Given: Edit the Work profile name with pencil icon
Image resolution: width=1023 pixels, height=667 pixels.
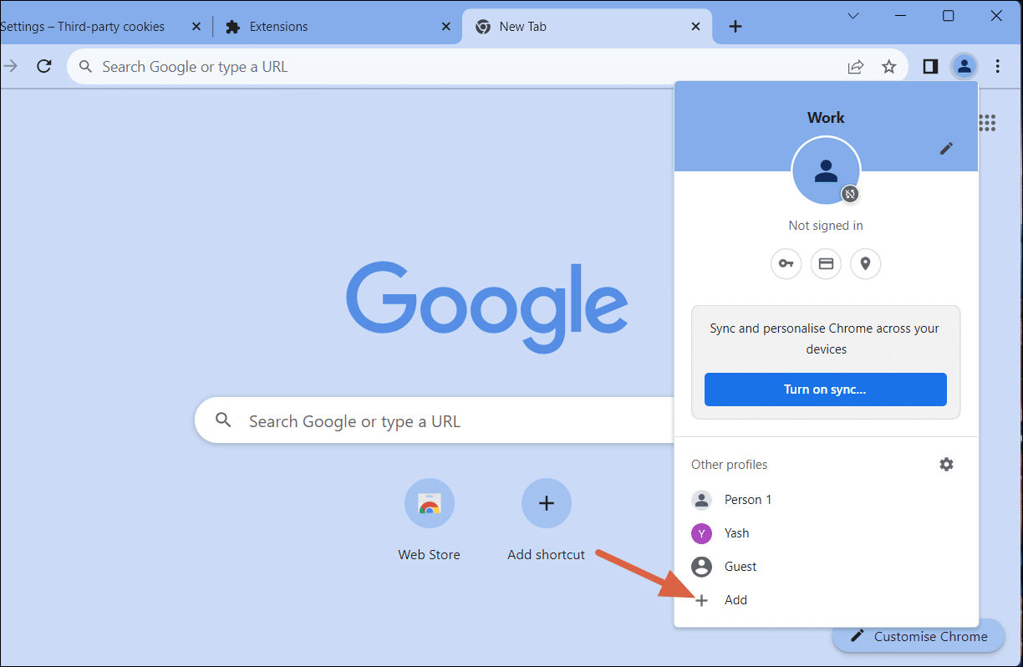Looking at the screenshot, I should tap(946, 148).
